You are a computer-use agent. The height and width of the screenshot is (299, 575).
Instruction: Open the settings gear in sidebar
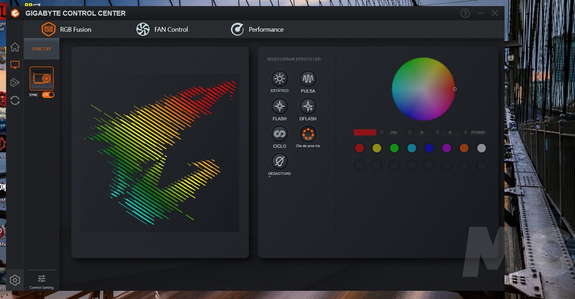pos(15,281)
